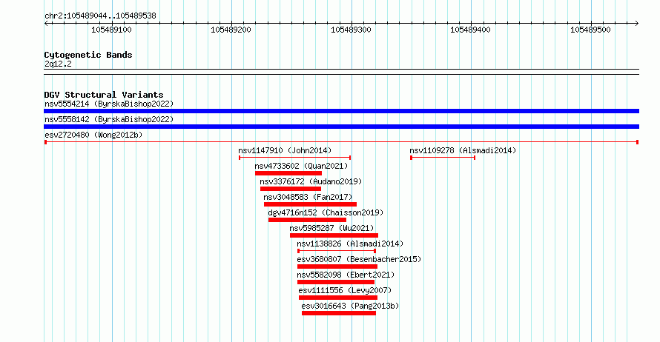Open the nsv1147910 (John2014) label
The image size is (660, 342).
[x=285, y=150]
